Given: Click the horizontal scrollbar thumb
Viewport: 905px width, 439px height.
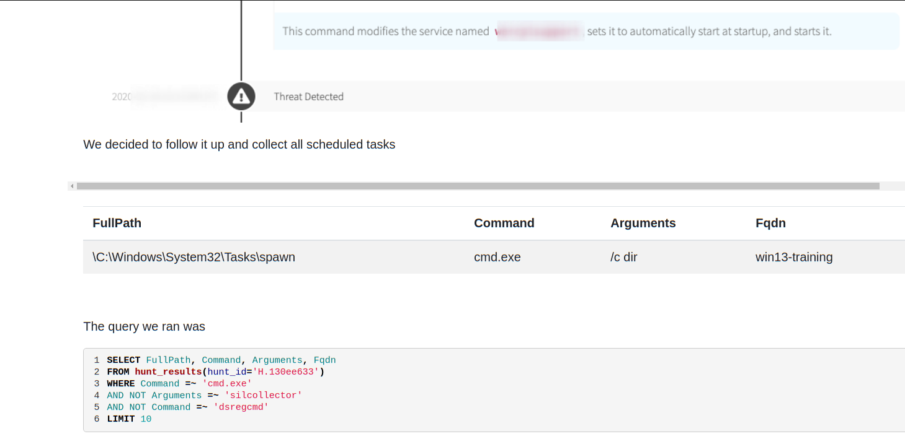Looking at the screenshot, I should tap(478, 186).
